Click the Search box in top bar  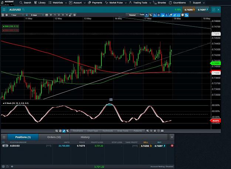[26, 3]
